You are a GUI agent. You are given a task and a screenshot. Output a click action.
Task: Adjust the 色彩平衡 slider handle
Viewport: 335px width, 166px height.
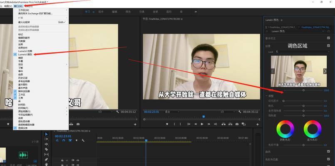coord(303,145)
